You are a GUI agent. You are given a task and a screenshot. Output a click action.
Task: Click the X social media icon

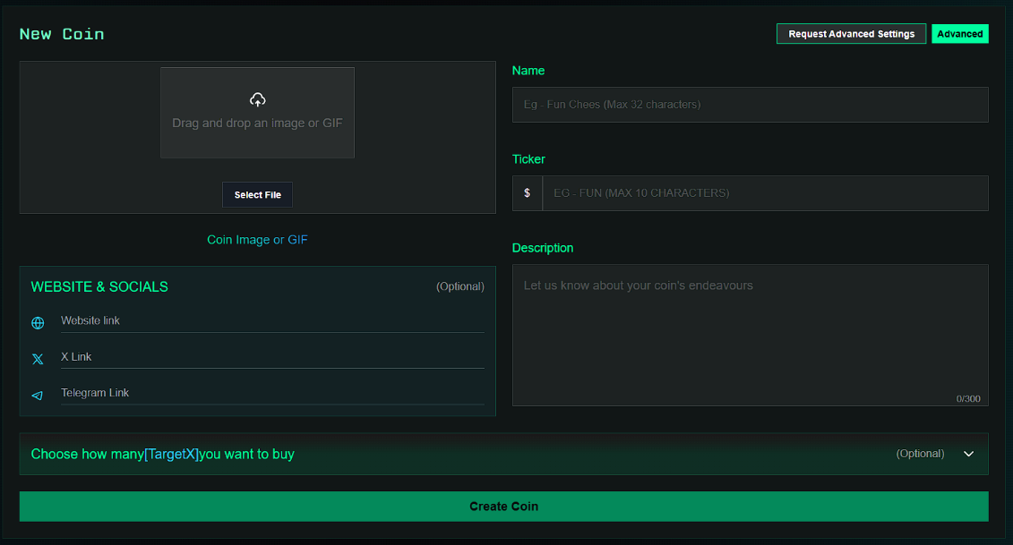point(38,359)
